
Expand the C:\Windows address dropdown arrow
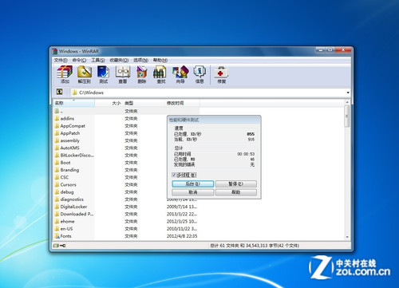click(x=348, y=93)
